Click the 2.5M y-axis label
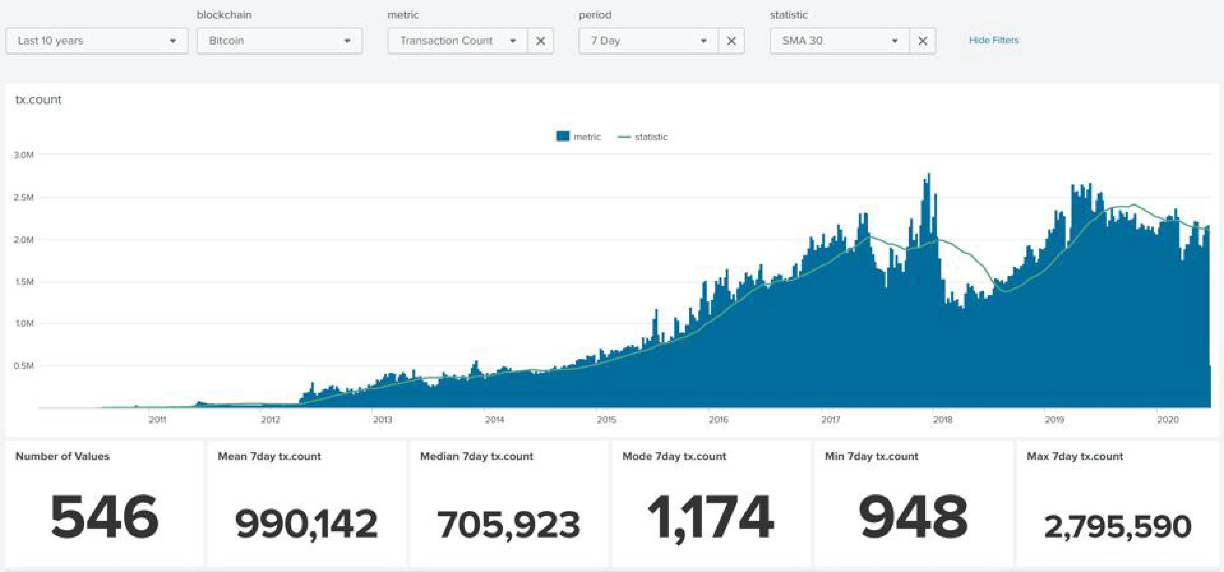Image resolution: width=1224 pixels, height=572 pixels. coord(24,197)
